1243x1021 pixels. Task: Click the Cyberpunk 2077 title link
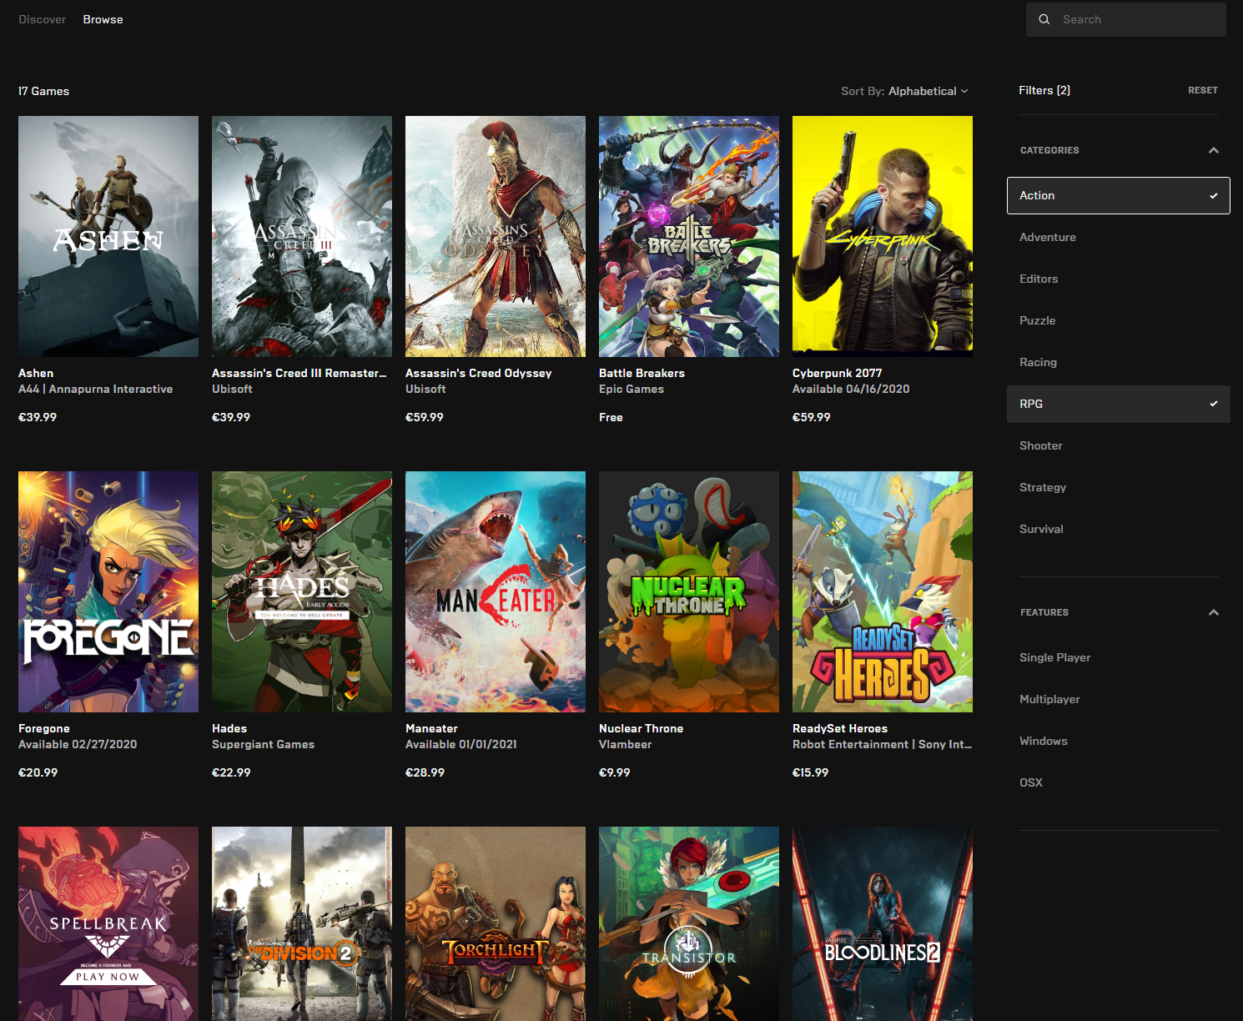pos(837,373)
